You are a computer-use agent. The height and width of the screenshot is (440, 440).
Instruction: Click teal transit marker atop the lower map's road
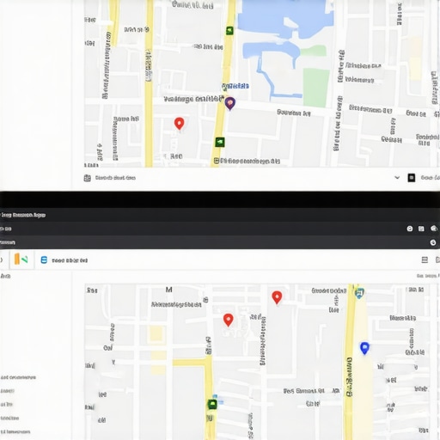pos(359,293)
